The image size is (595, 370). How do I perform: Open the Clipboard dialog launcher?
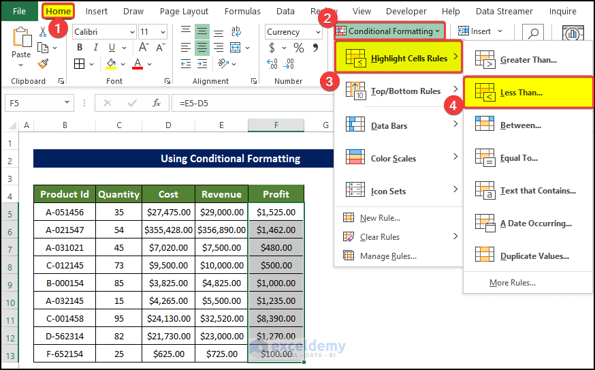click(61, 81)
